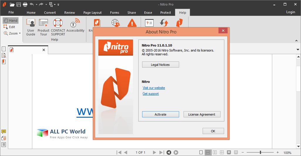Image resolution: width=301 pixels, height=156 pixels.
Task: Close the open document tab
Action: [44, 50]
